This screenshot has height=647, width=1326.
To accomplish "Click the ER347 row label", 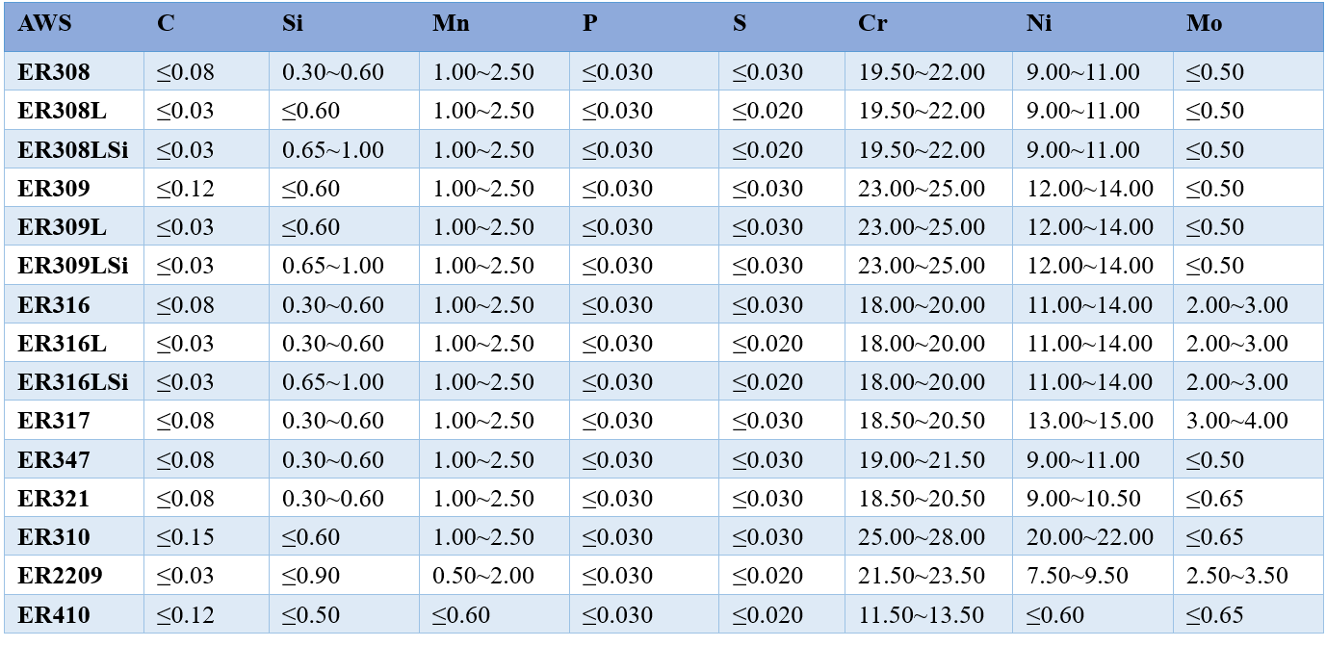I will [54, 460].
